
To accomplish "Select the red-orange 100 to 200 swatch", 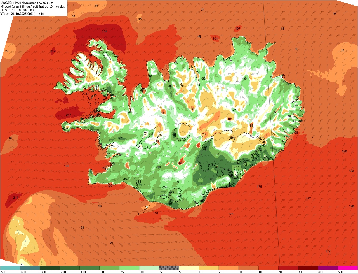I will click(x=268, y=268).
